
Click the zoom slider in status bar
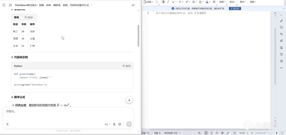(264, 133)
